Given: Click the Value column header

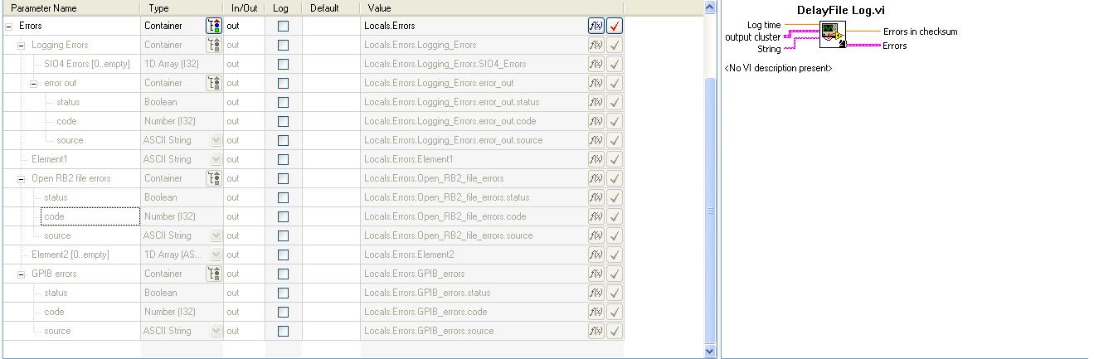Looking at the screenshot, I should [x=492, y=7].
